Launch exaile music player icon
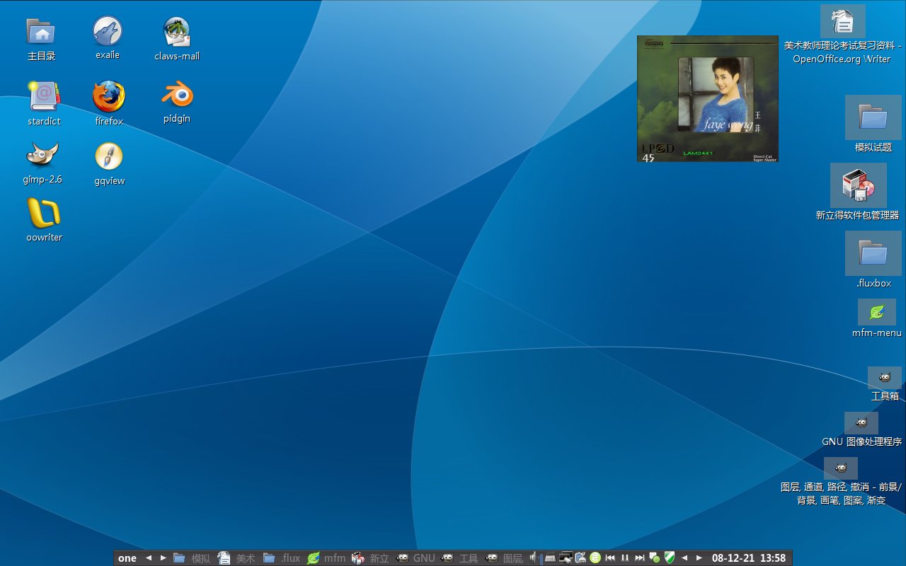 108,31
